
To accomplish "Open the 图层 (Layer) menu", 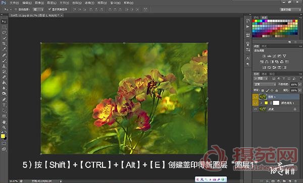I will click(52, 3).
